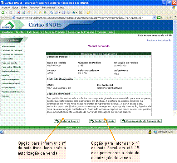Image resolution: width=177 pixels, height=163 pixels.
Task: Open the Back button history dropdown arrow
Action: click(x=7, y=12)
